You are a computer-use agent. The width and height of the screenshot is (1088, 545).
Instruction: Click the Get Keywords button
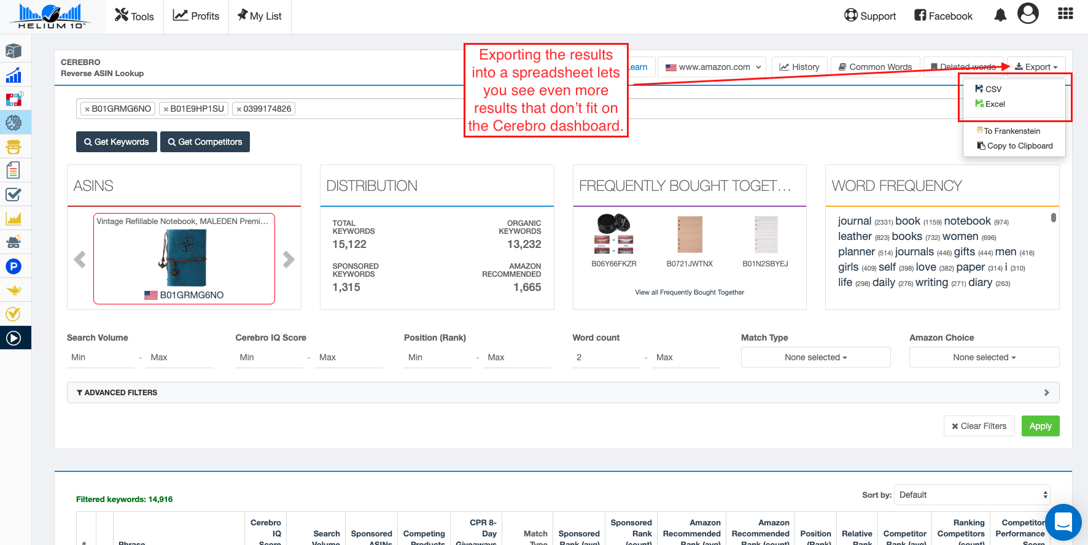tap(117, 142)
